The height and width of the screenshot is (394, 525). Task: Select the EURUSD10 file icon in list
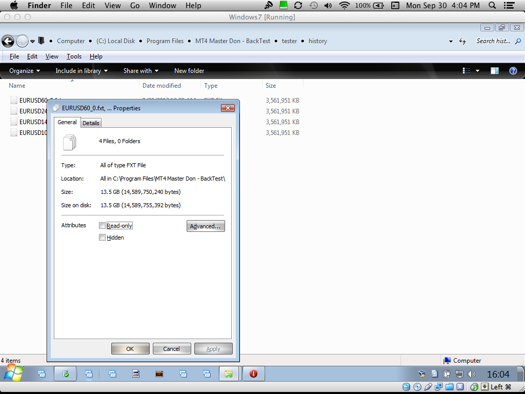coord(14,132)
